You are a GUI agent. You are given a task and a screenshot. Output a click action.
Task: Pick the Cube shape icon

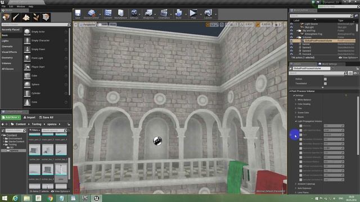click(27, 76)
